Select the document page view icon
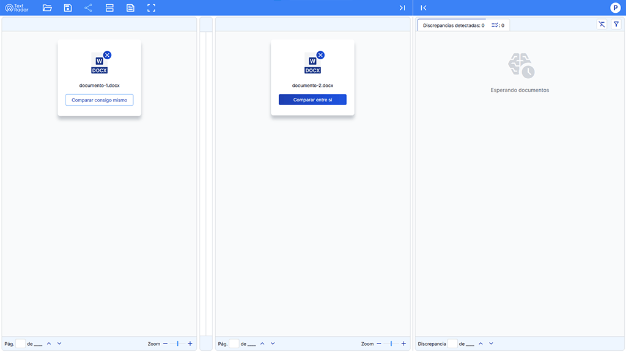The image size is (626, 352). [130, 8]
